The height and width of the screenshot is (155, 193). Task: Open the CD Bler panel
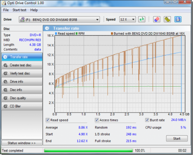21,106
